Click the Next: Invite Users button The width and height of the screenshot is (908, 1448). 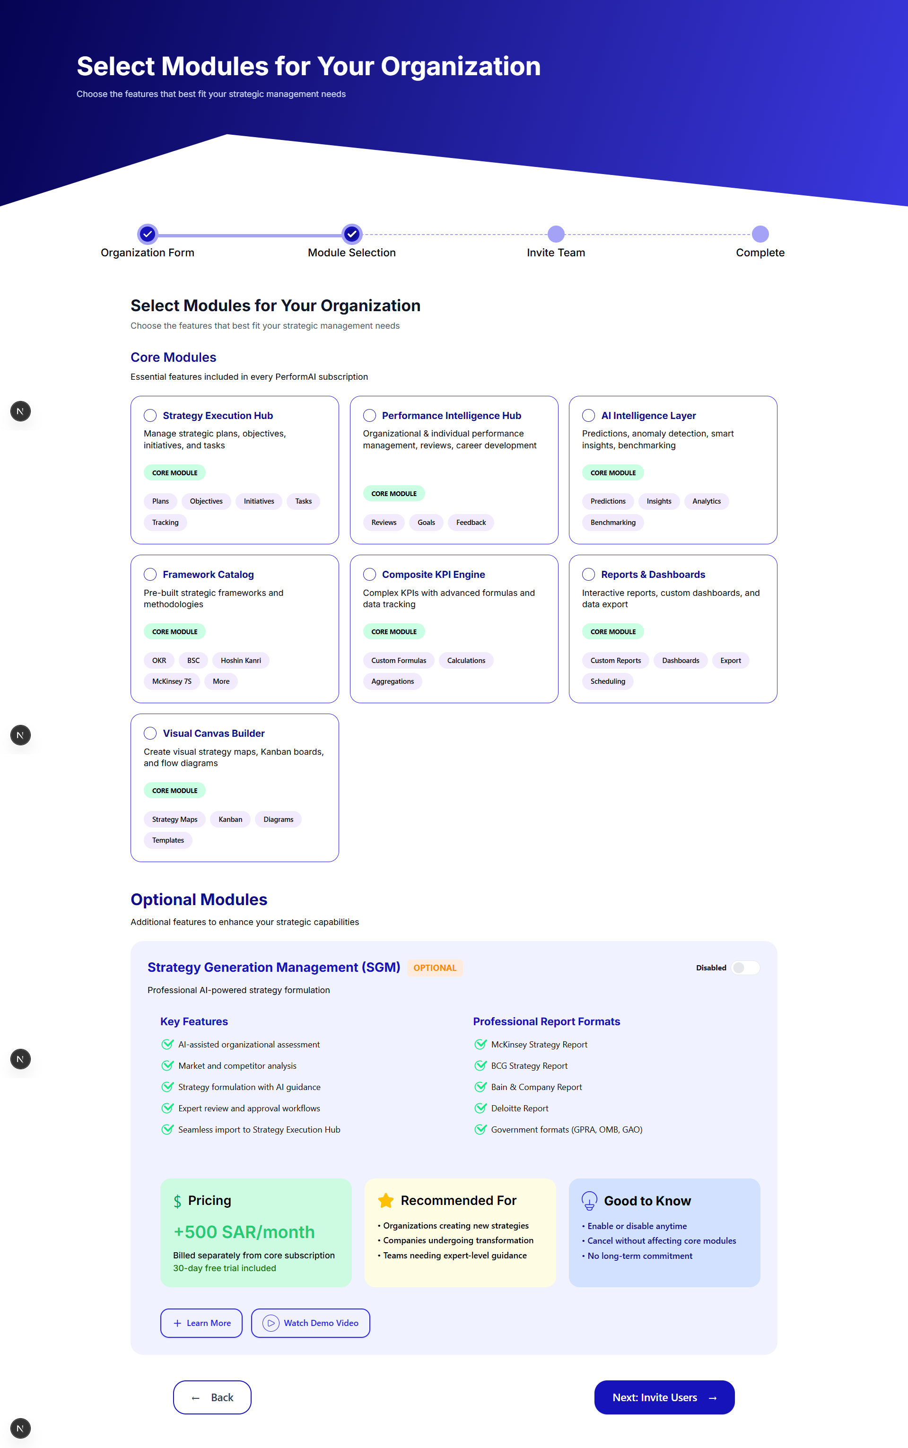pos(664,1397)
